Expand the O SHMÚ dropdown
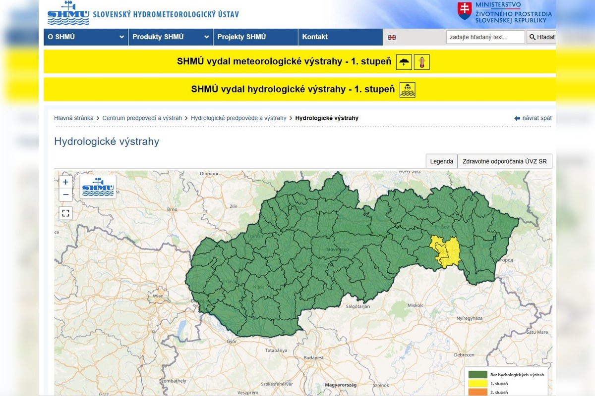The width and height of the screenshot is (595, 396). [85, 37]
